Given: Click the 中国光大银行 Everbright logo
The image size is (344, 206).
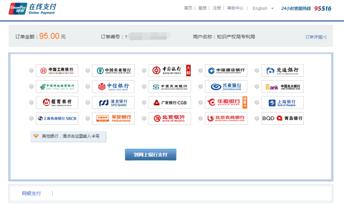Looking at the screenshot, I should pos(283,87).
